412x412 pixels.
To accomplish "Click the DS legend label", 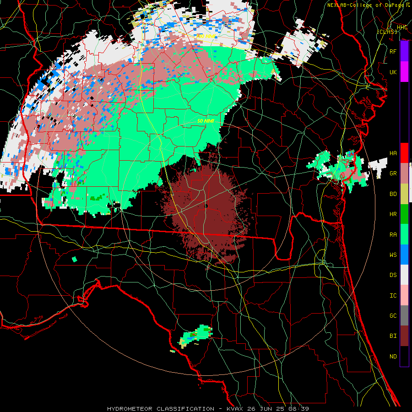I will pyautogui.click(x=393, y=275).
